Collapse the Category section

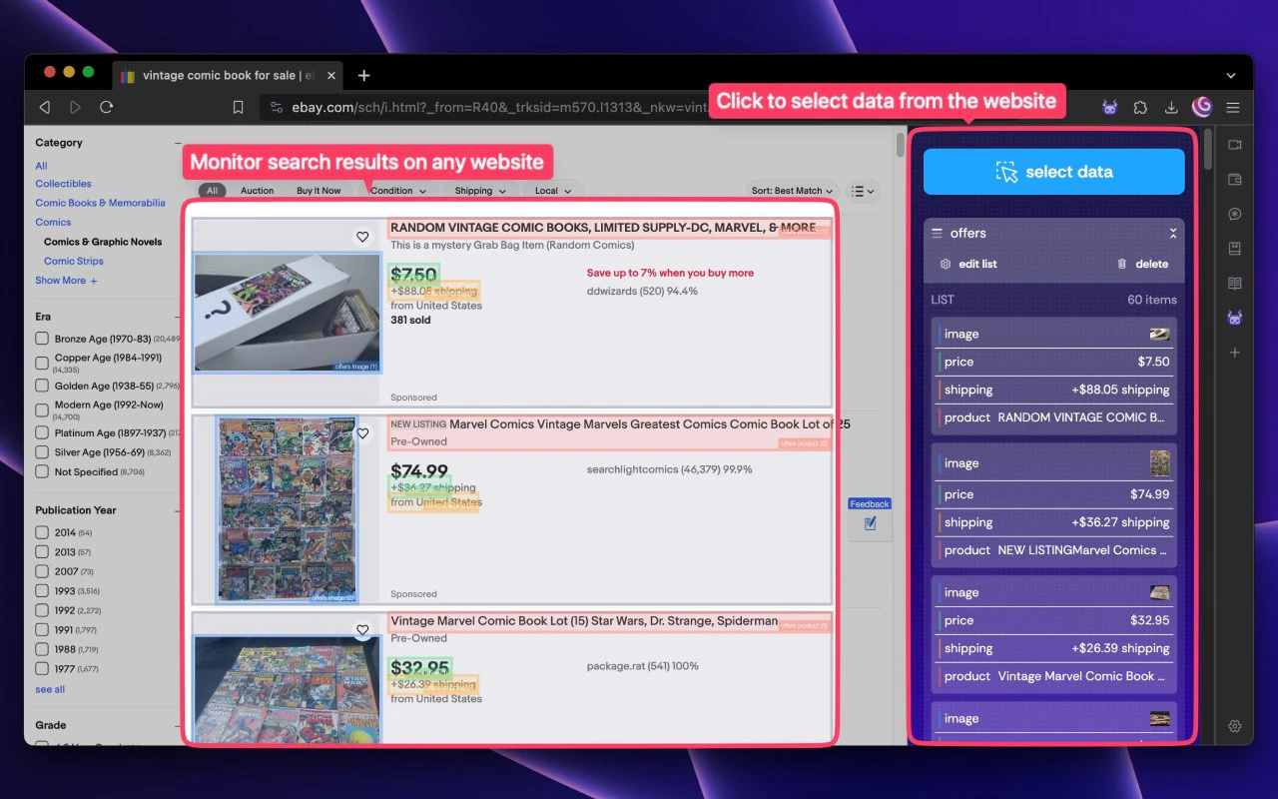[178, 143]
